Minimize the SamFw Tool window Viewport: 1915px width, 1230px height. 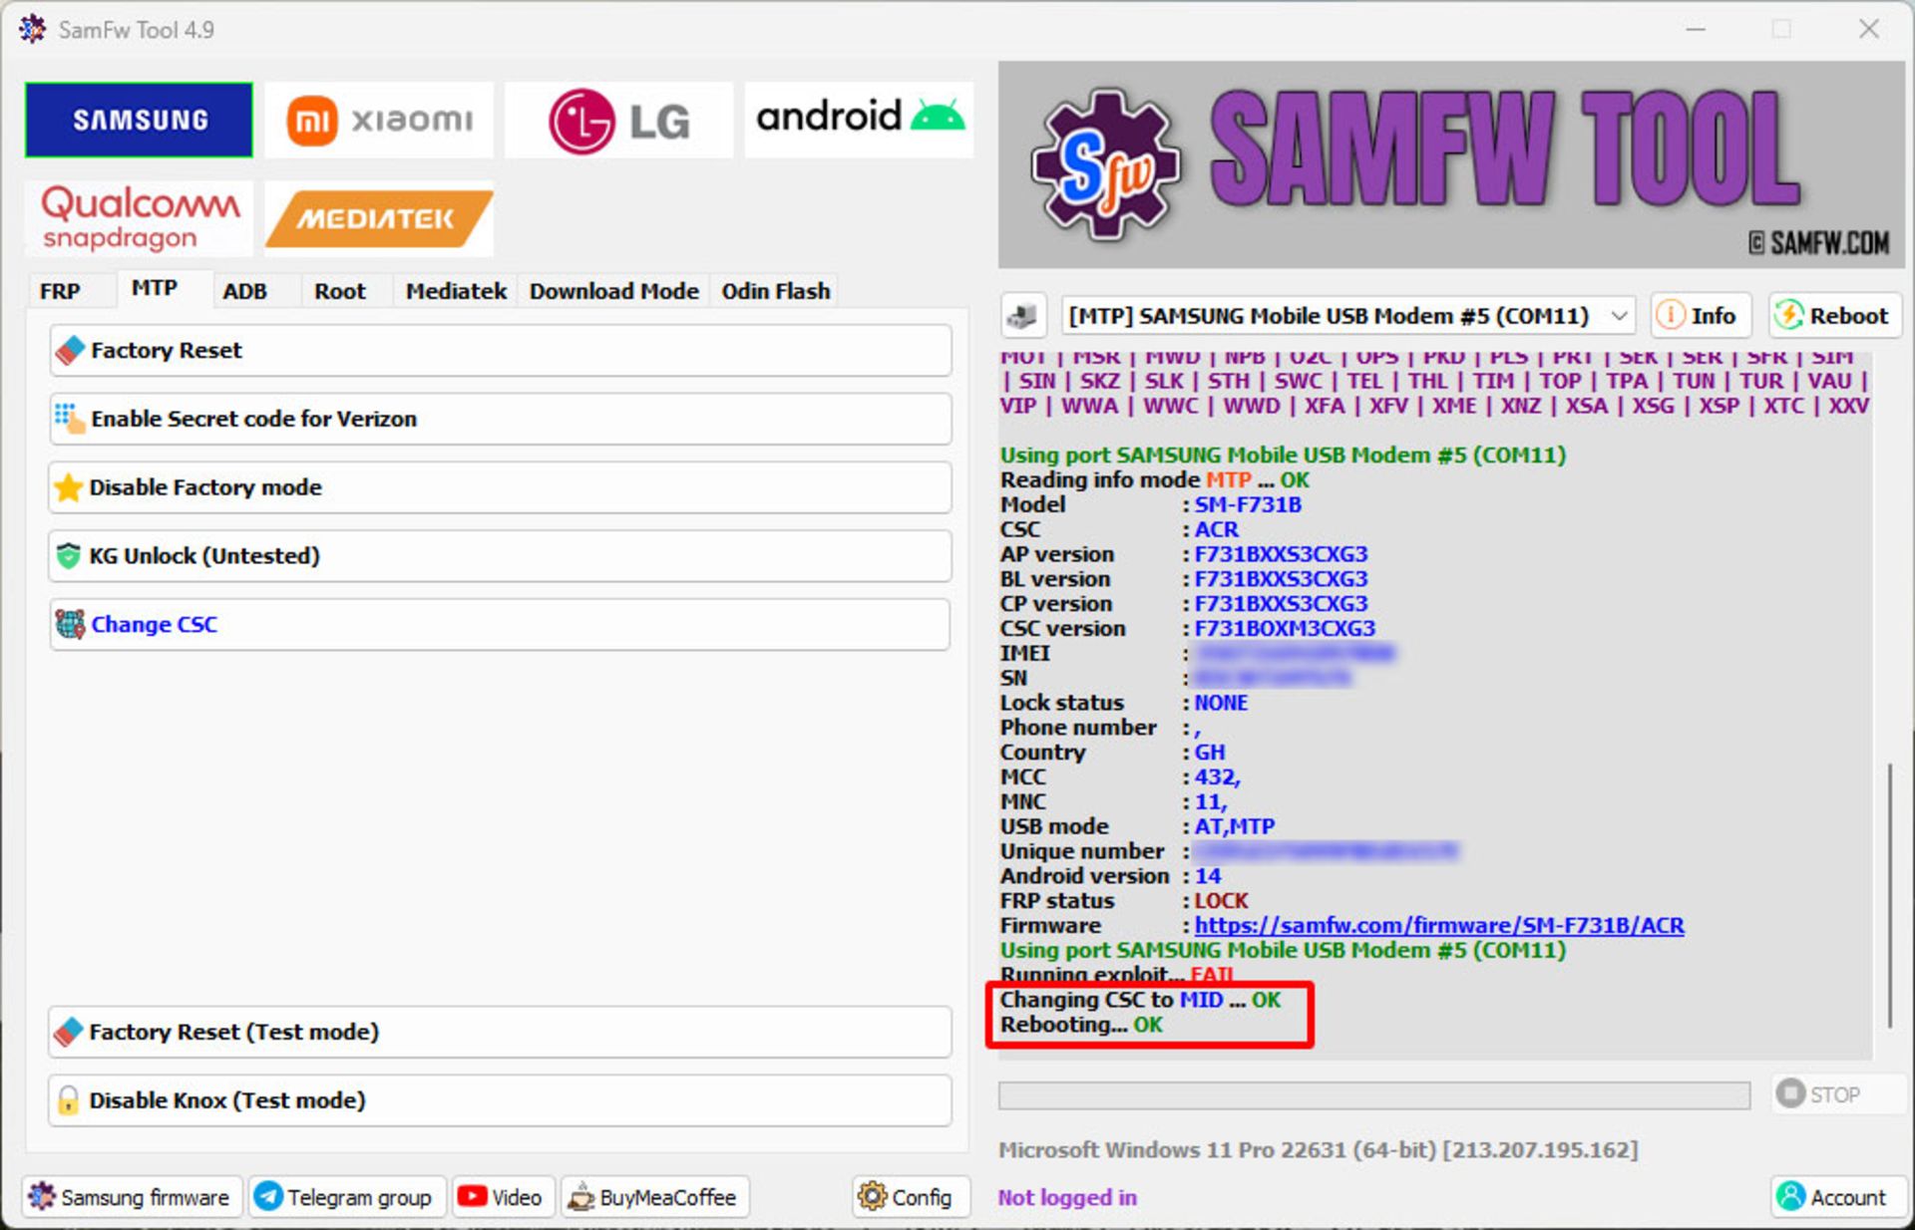(x=1696, y=29)
